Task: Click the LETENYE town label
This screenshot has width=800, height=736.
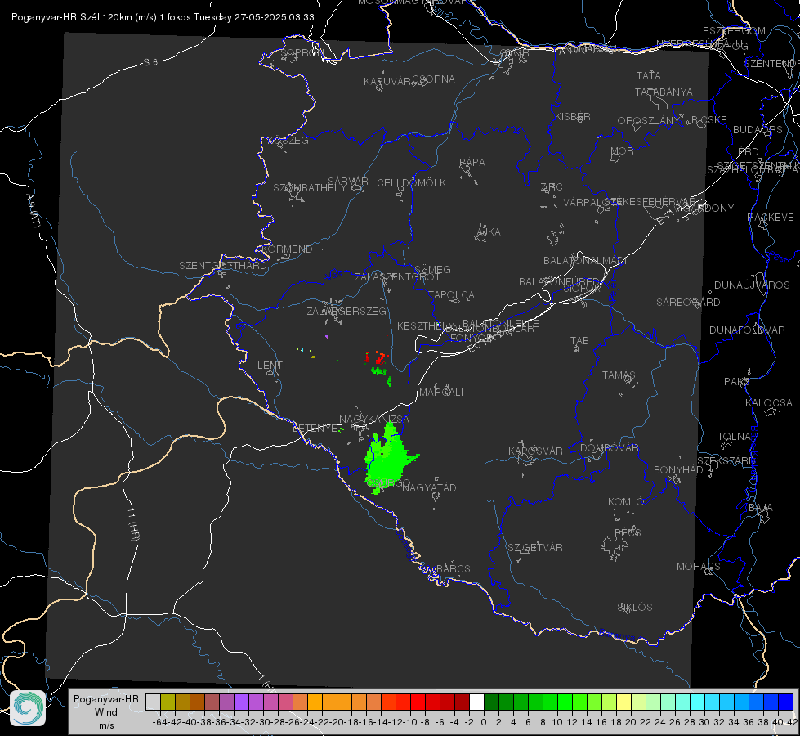Action: pos(315,429)
